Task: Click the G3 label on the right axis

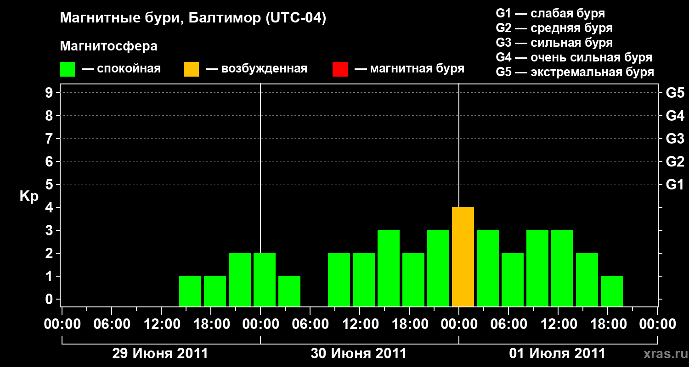Action: 675,139
